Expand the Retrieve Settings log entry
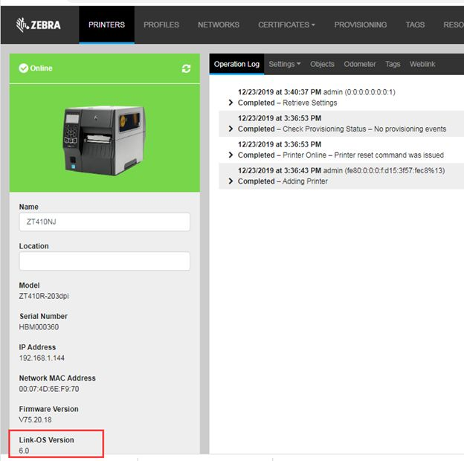The height and width of the screenshot is (461, 464). (x=231, y=103)
